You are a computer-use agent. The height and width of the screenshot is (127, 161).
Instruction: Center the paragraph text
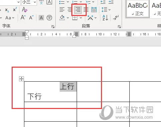click(70, 10)
